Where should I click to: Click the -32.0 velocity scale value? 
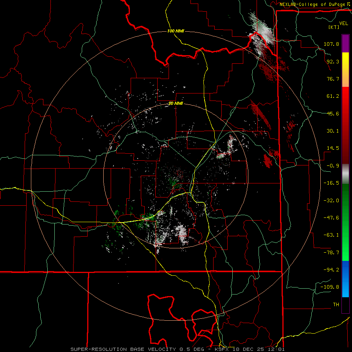[331, 201]
